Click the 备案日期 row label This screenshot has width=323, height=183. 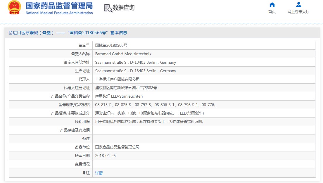[x=82, y=156]
